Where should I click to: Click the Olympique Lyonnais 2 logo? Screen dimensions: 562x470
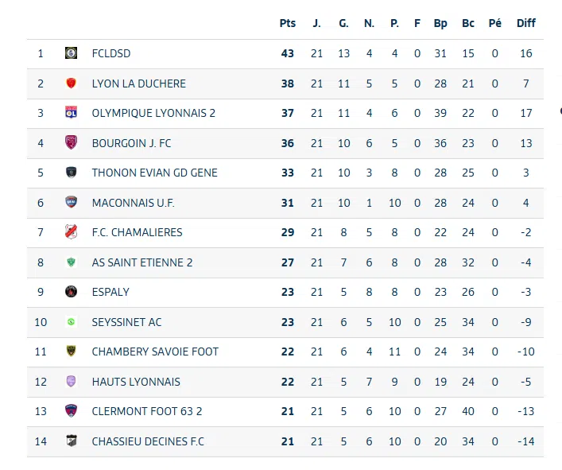pyautogui.click(x=71, y=113)
